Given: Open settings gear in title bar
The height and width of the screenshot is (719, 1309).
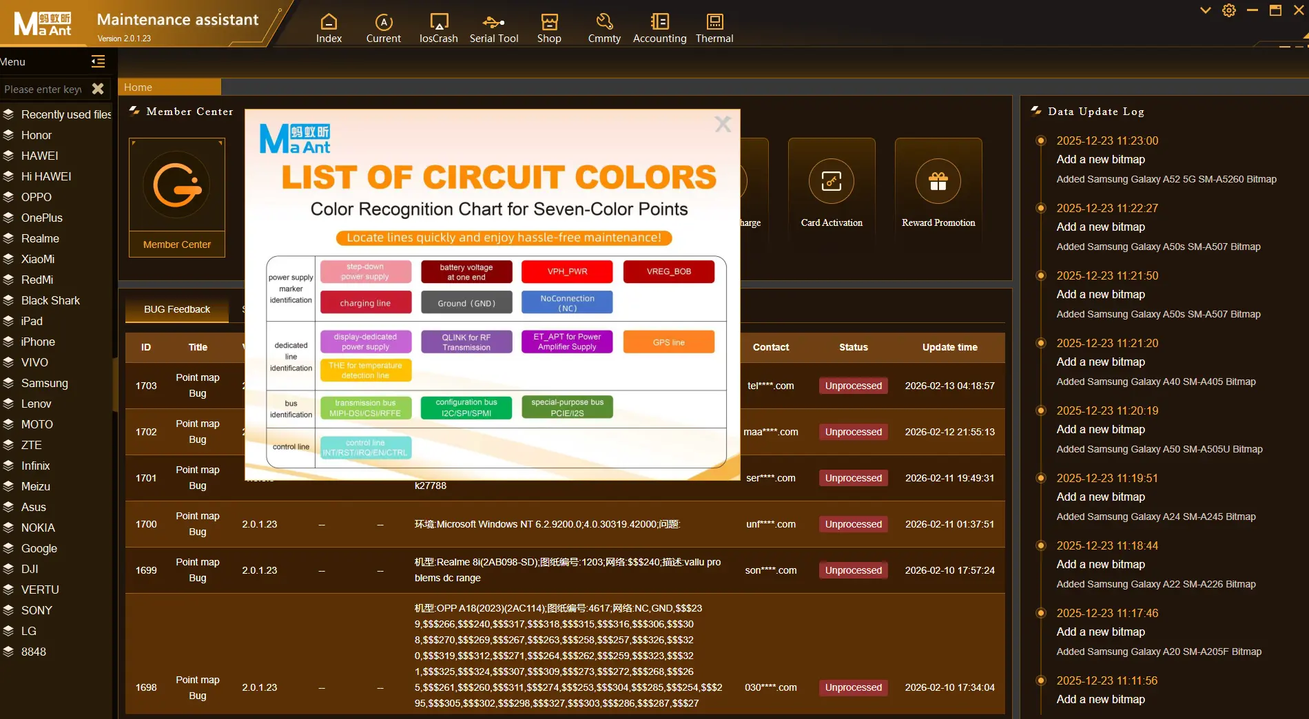Looking at the screenshot, I should point(1229,10).
